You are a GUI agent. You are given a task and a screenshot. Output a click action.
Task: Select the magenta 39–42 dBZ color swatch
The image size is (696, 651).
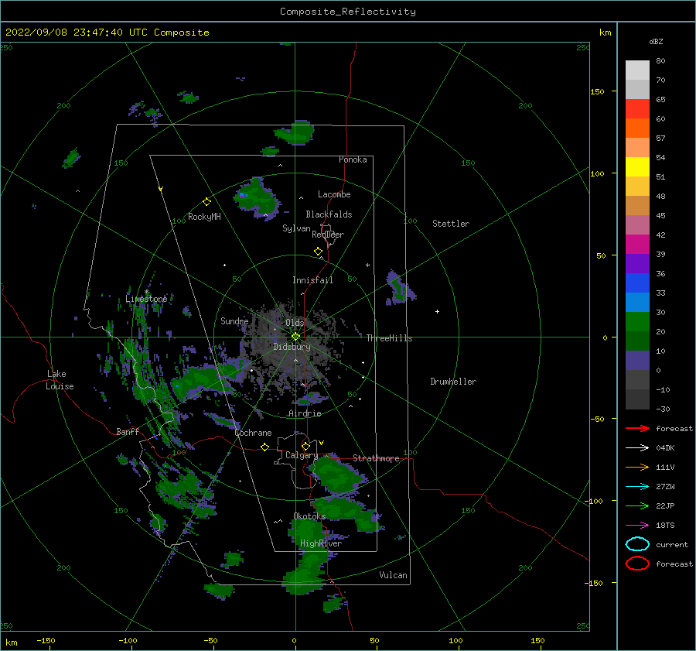click(x=637, y=245)
